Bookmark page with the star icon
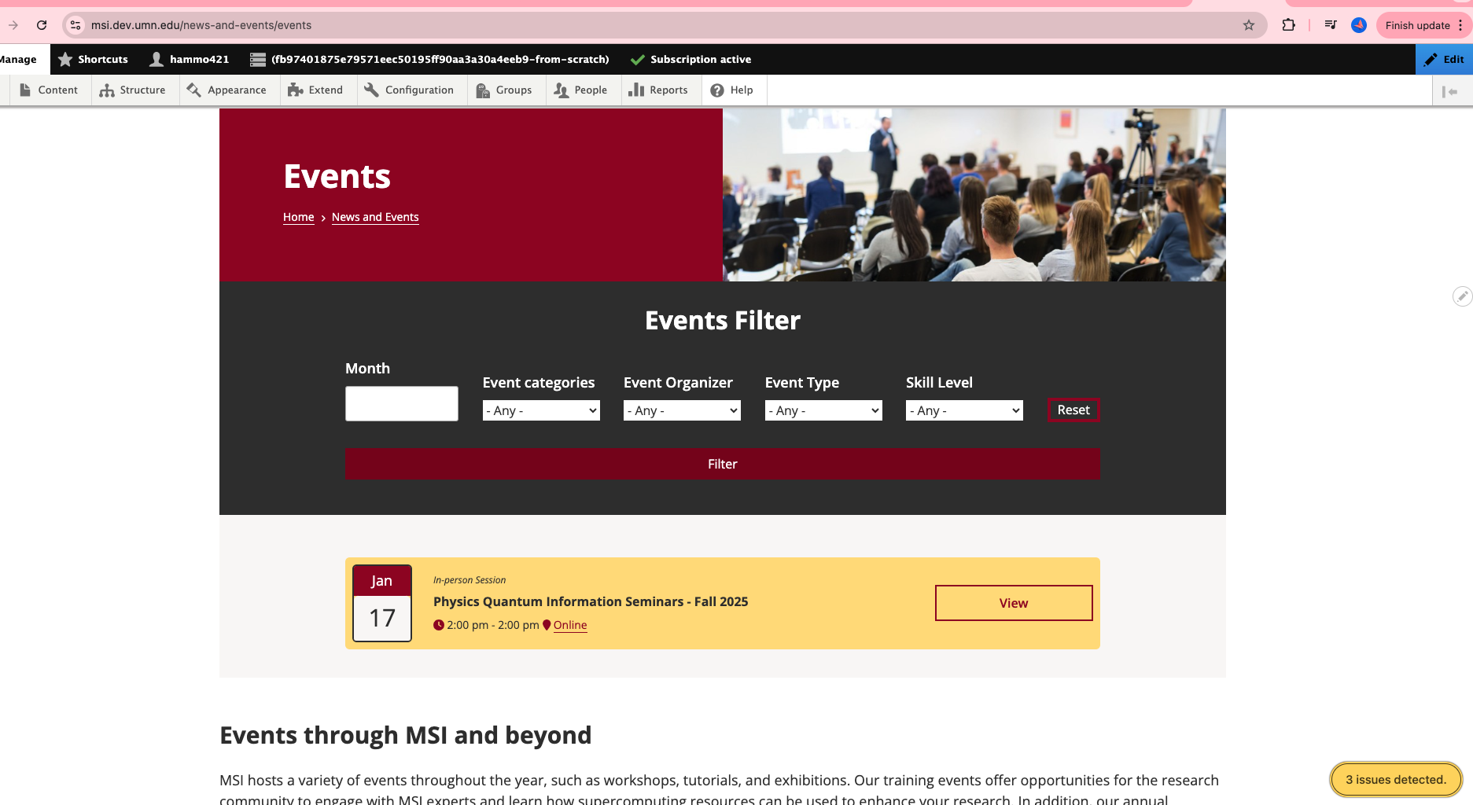 pos(1249,25)
